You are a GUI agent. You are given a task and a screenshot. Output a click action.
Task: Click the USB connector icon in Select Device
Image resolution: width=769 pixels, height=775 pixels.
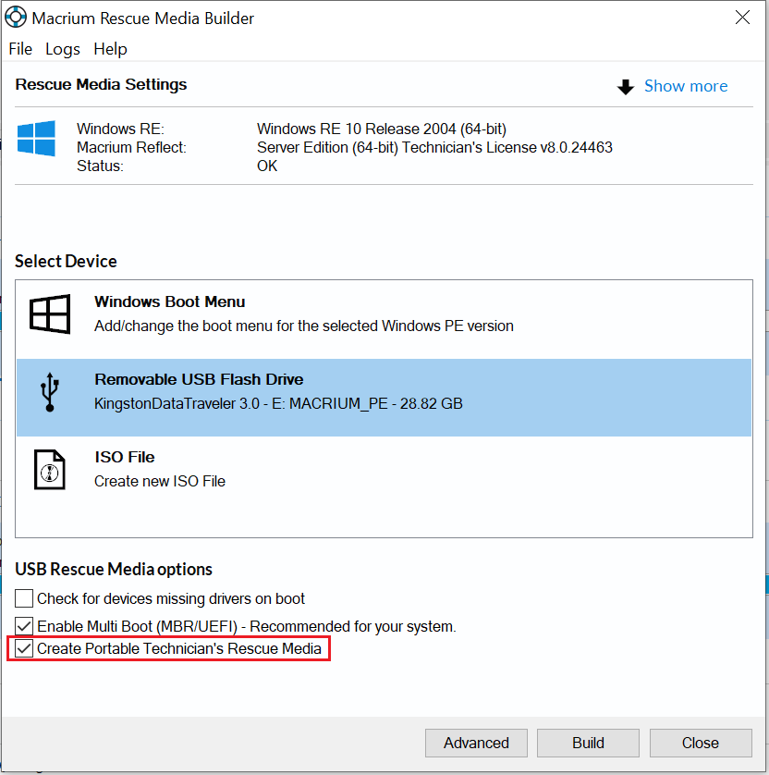click(49, 390)
